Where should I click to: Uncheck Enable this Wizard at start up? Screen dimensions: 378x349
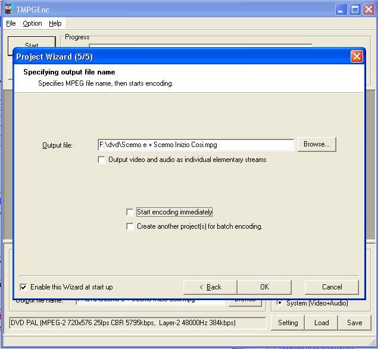tap(23, 287)
